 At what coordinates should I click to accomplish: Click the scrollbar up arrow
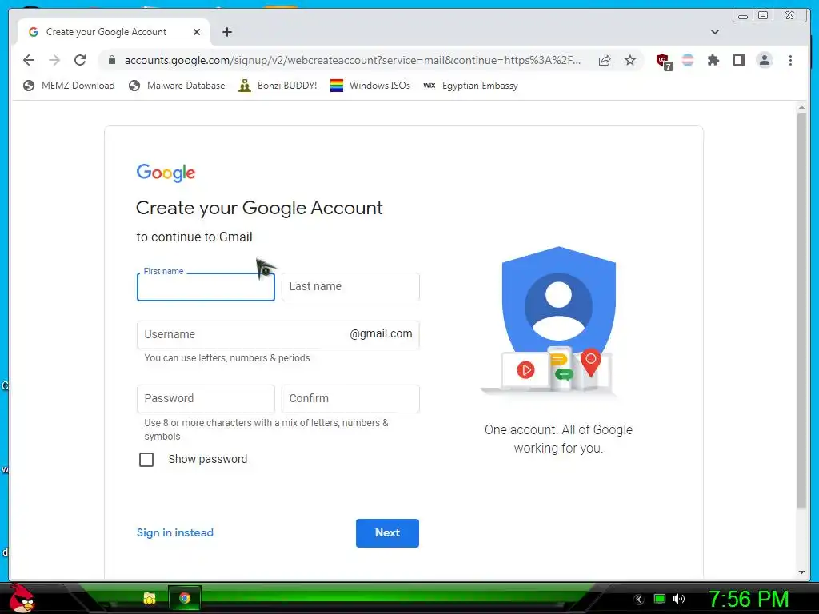click(x=801, y=108)
